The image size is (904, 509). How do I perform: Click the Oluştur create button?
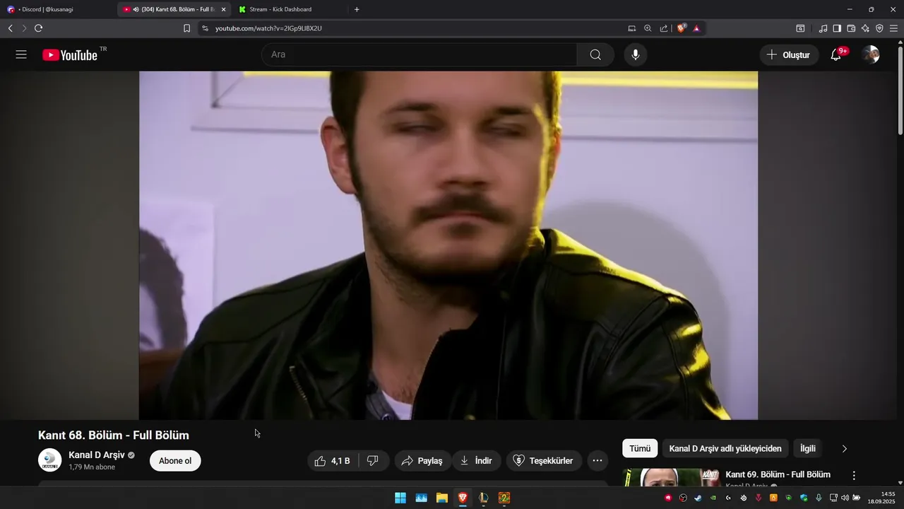click(x=790, y=54)
